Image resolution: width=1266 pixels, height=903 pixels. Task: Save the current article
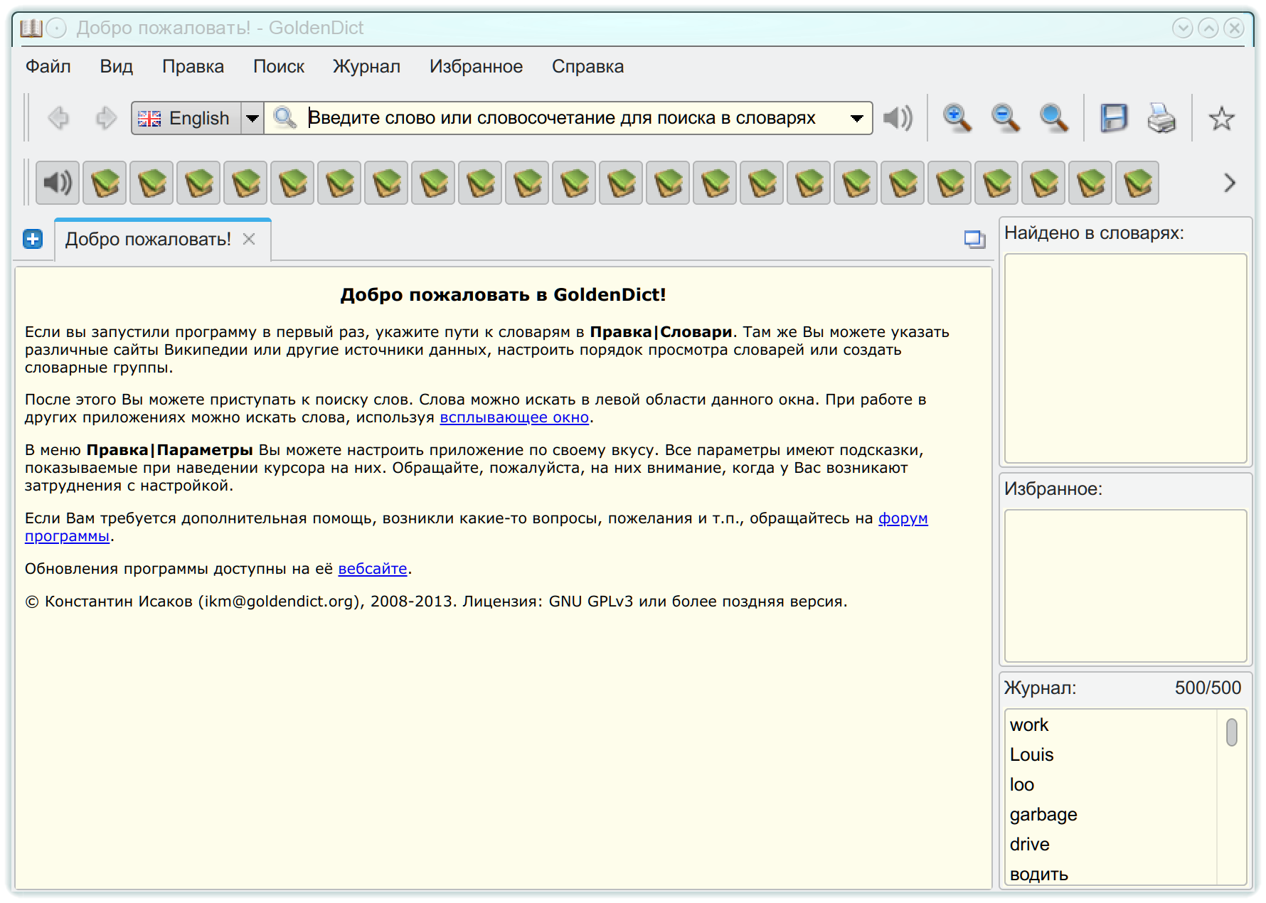pyautogui.click(x=1114, y=117)
